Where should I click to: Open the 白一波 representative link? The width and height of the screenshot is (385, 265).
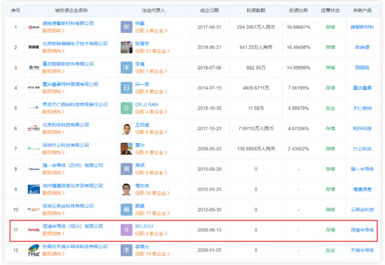(142, 84)
